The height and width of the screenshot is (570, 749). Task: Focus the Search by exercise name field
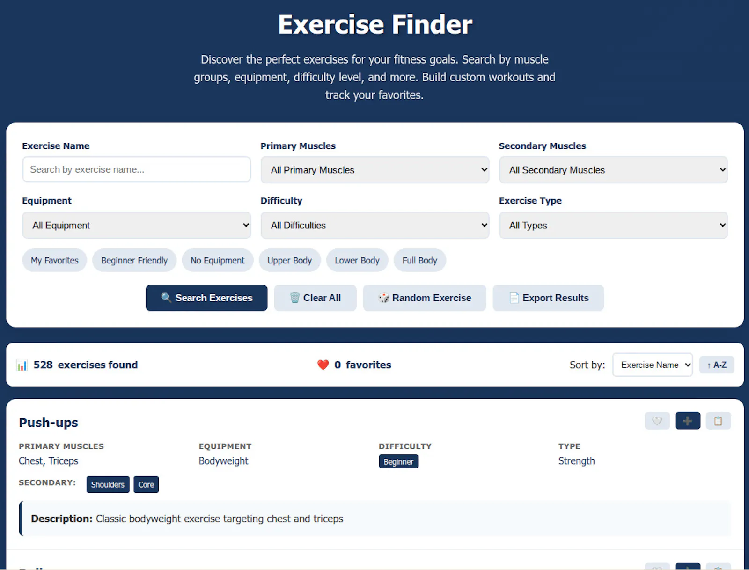136,169
